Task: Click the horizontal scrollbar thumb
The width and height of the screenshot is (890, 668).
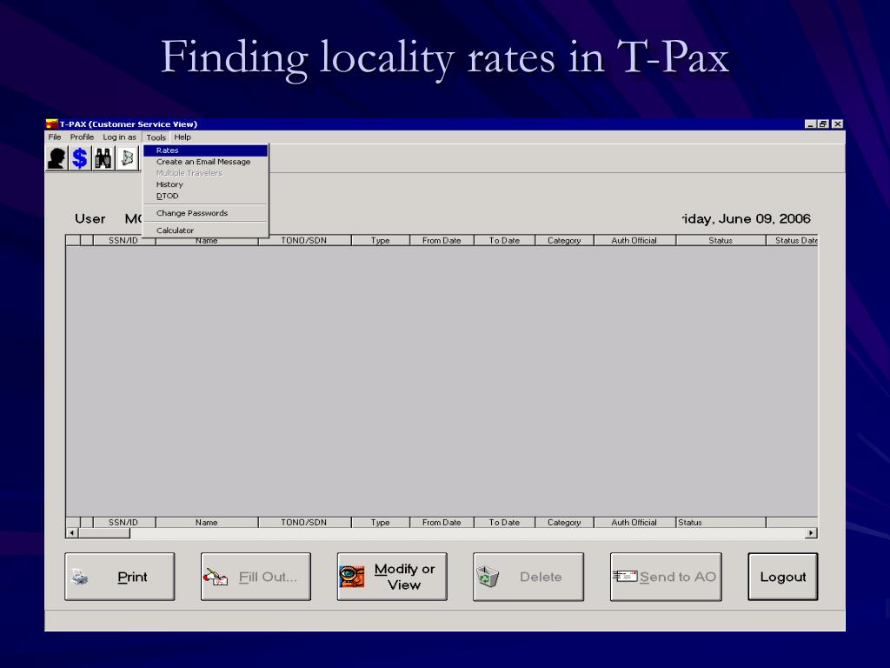Action: click(x=104, y=533)
